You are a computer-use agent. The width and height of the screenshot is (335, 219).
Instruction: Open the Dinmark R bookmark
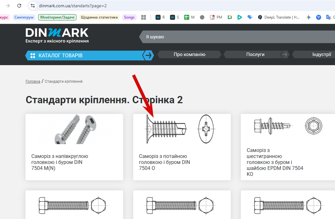(160, 17)
